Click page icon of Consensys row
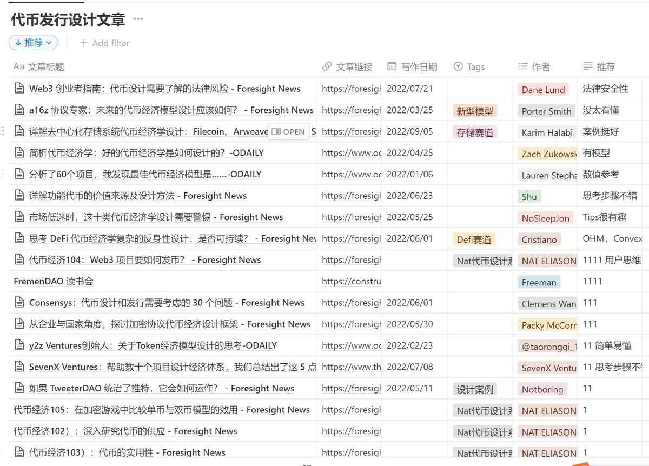Screen dimensions: 649x466 point(19,303)
